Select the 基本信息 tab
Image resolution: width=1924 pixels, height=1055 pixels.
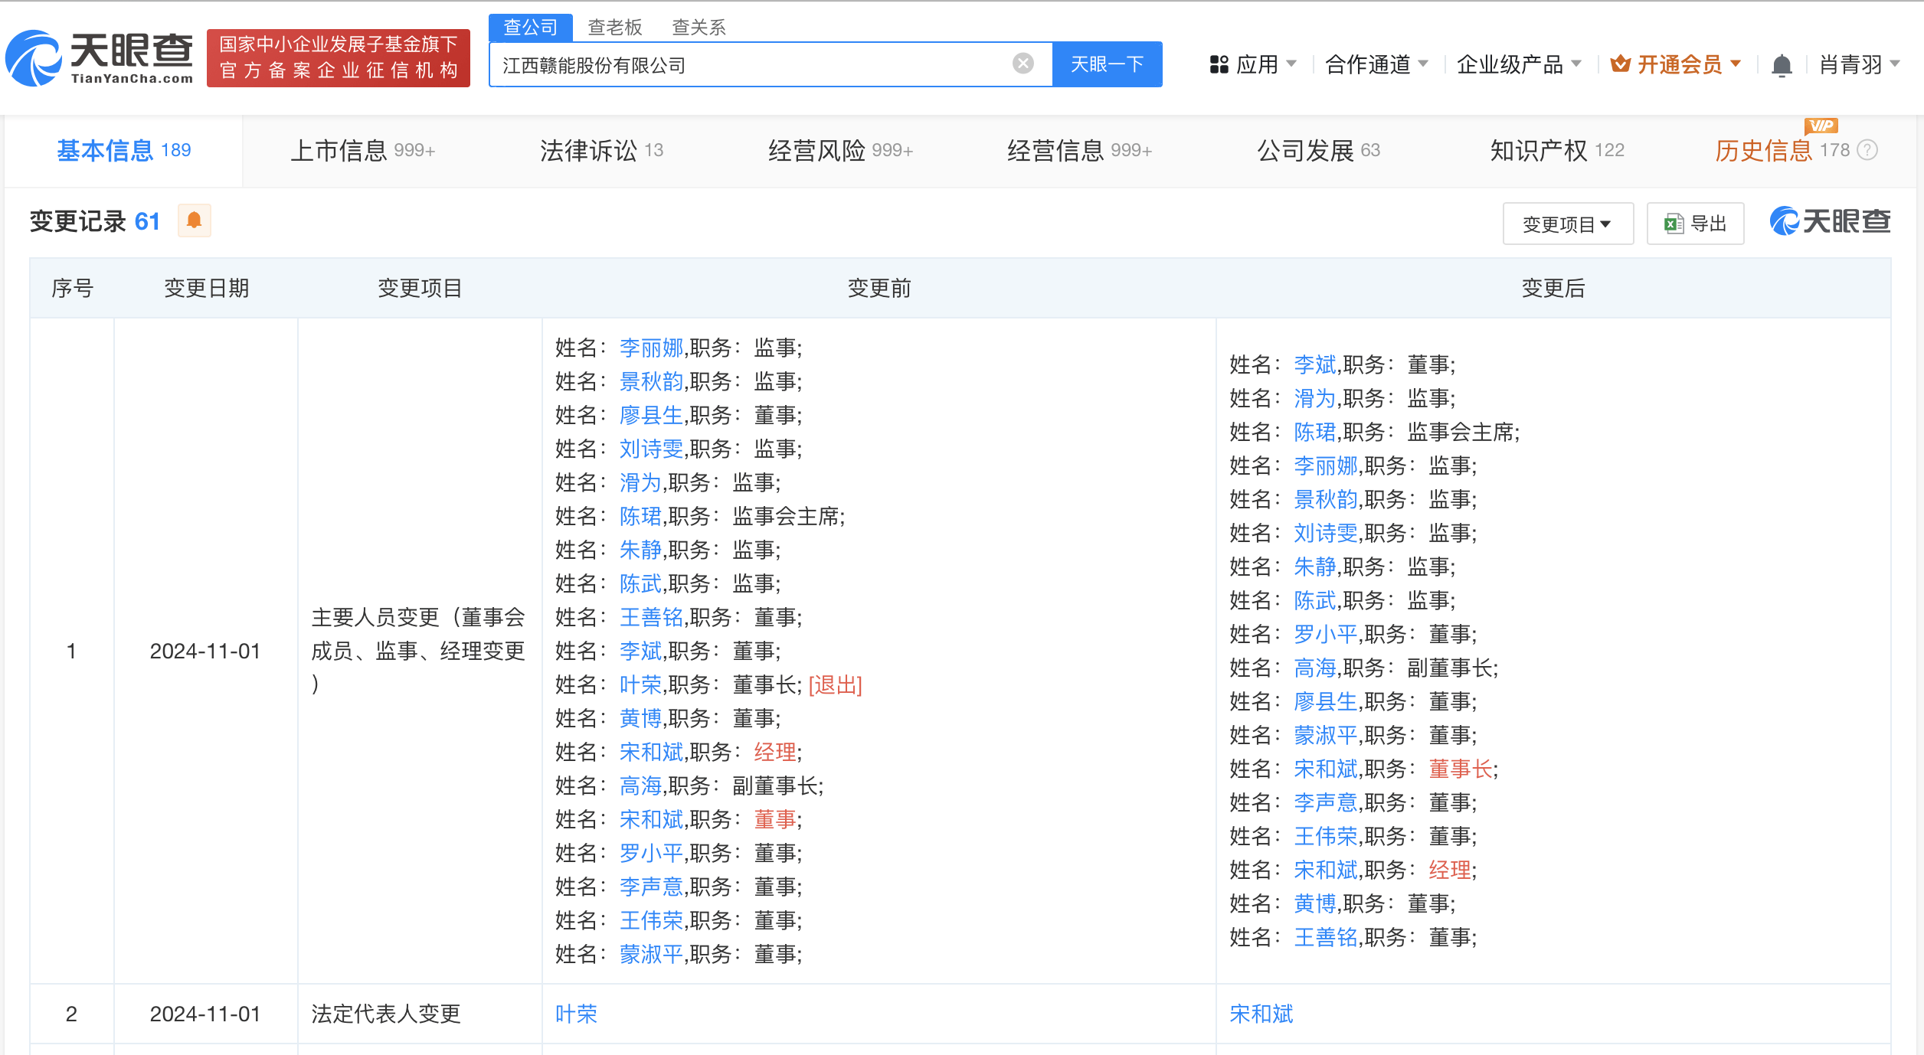[x=123, y=150]
